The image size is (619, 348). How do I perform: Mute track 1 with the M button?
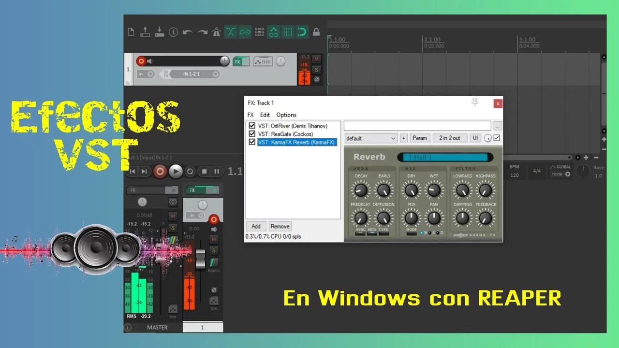point(317,59)
